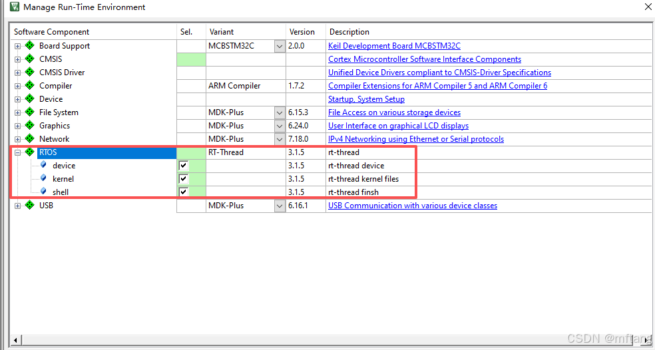This screenshot has width=655, height=350.
Task: Select the Board Support tree label
Action: point(65,46)
